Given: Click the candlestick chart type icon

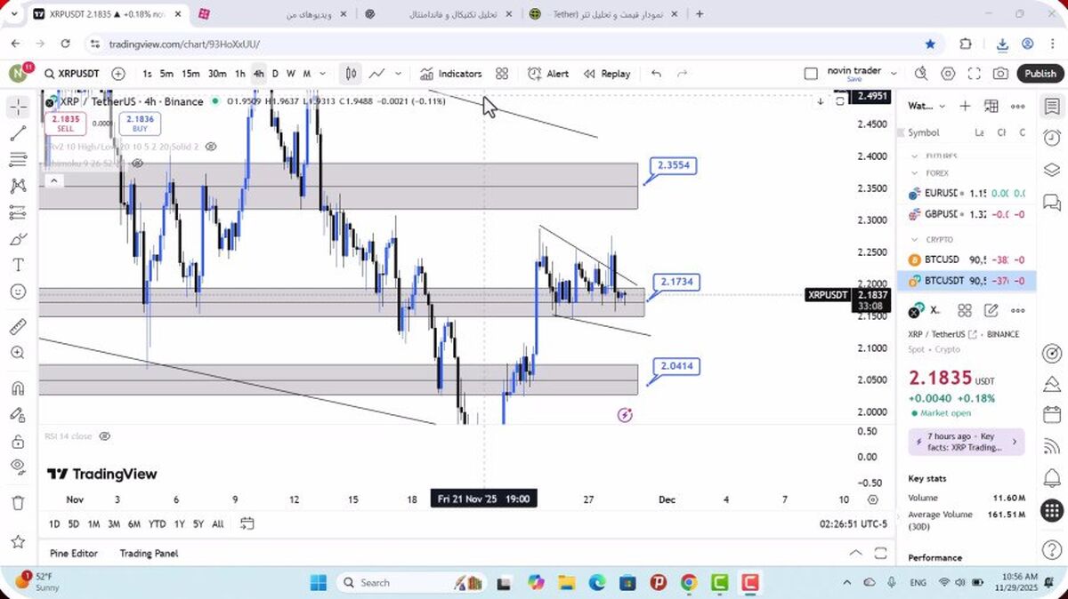Looking at the screenshot, I should (352, 74).
